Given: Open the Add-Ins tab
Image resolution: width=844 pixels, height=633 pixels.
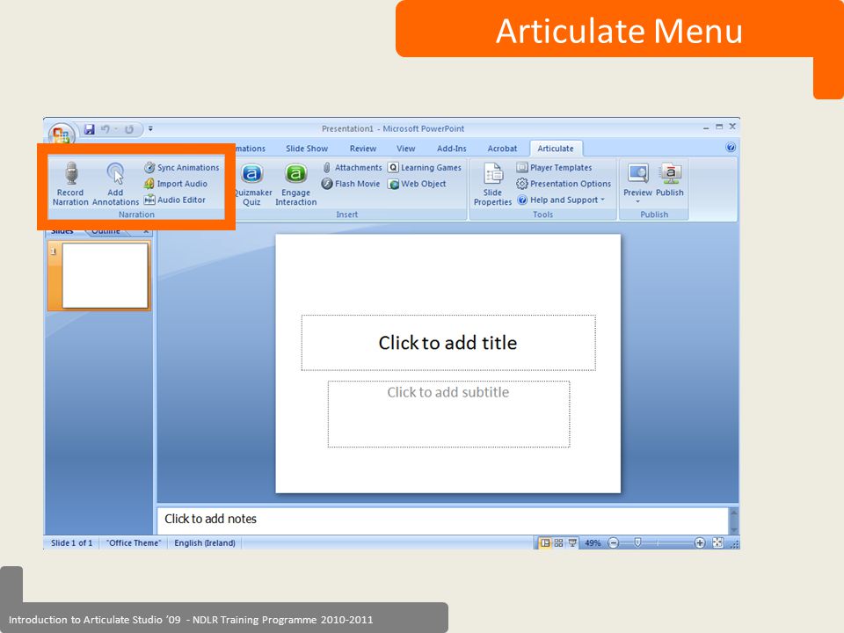Looking at the screenshot, I should 452,149.
